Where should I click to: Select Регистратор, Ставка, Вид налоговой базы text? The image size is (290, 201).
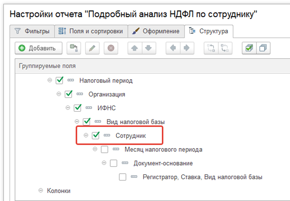coord(202,177)
